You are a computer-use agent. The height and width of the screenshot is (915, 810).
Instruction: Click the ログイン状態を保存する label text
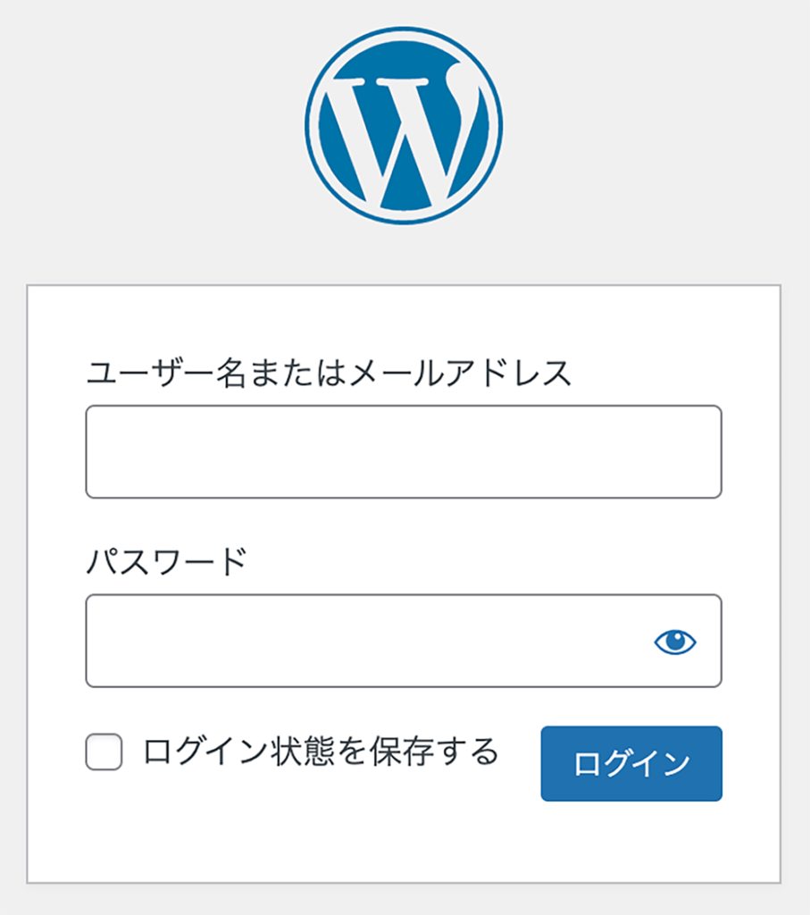[x=321, y=751]
